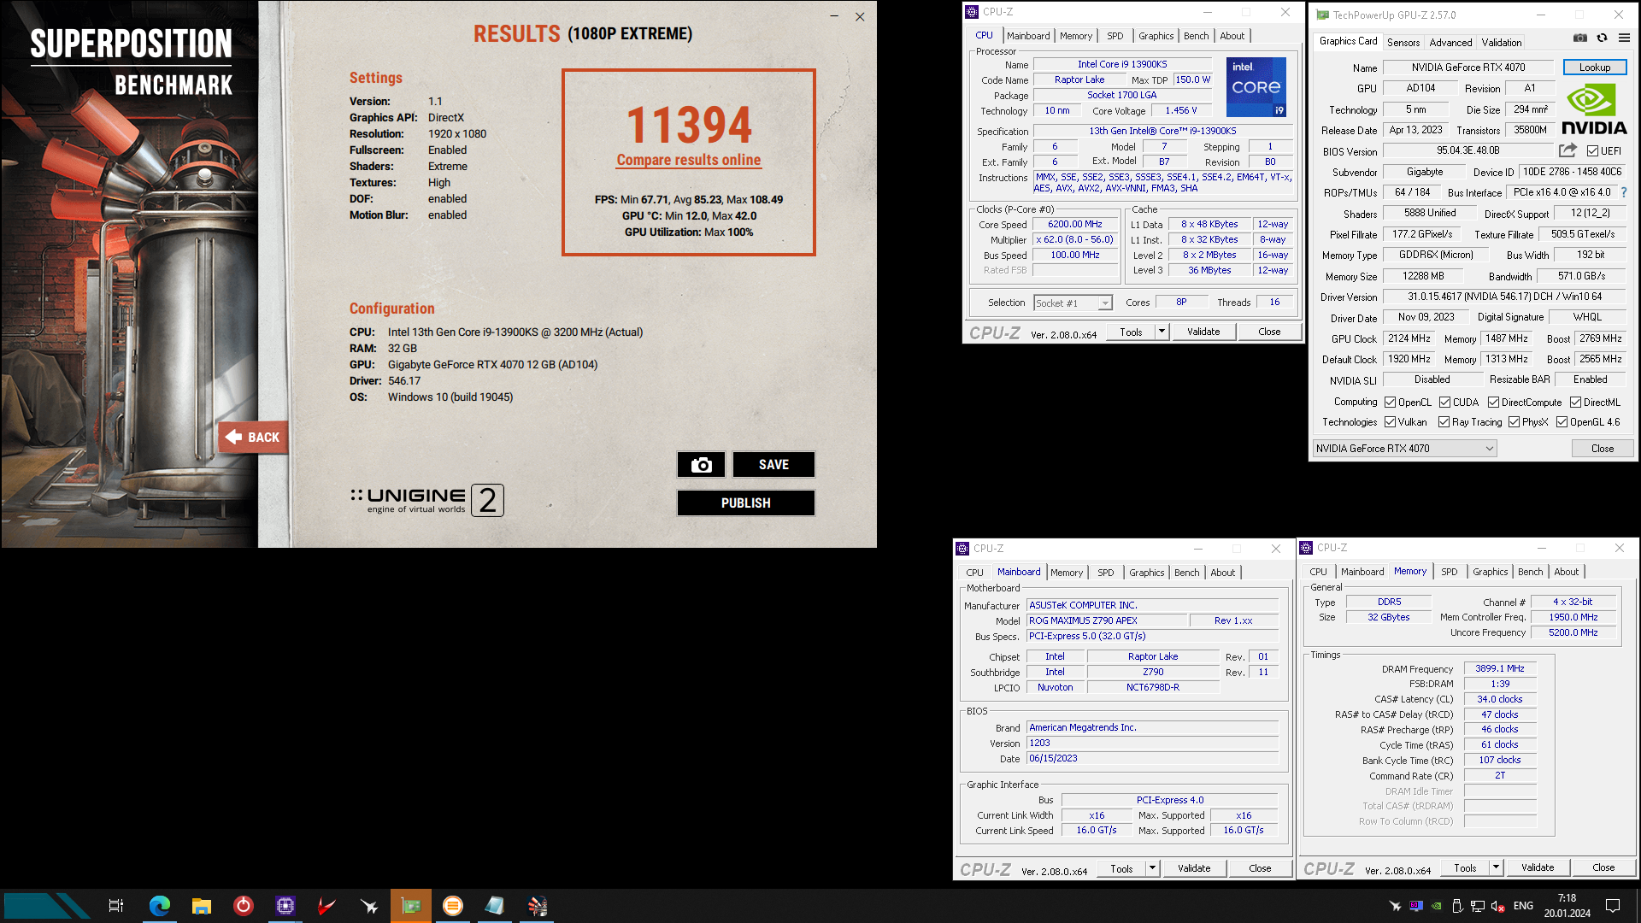Click the NVIDIA tray icon
The width and height of the screenshot is (1641, 923).
click(1437, 906)
